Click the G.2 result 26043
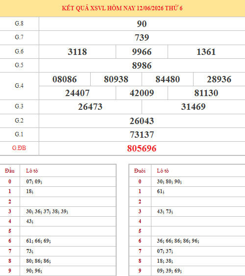The image size is (245, 276). 142,121
